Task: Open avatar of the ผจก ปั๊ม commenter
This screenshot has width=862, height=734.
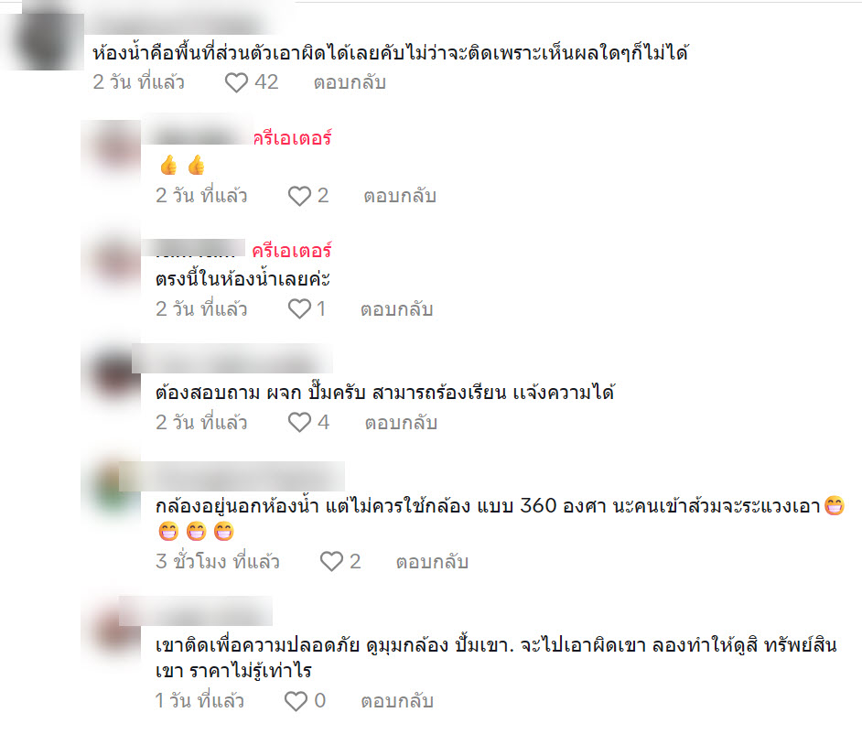Action: tap(112, 375)
